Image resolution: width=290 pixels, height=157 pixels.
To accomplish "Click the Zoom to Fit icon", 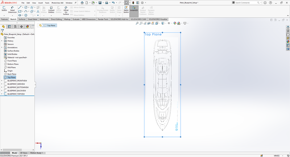I will (x=137, y=23).
